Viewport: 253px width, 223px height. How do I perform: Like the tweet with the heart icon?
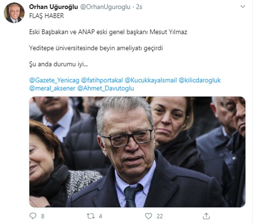148,216
